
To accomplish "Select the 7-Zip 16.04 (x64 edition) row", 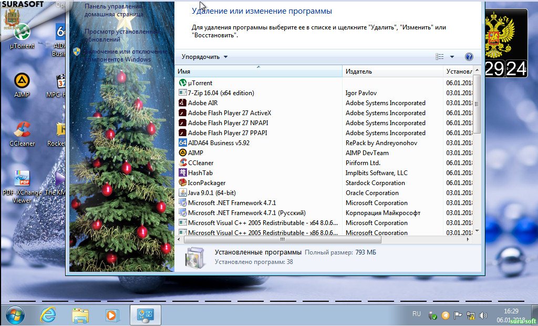I will (324, 93).
